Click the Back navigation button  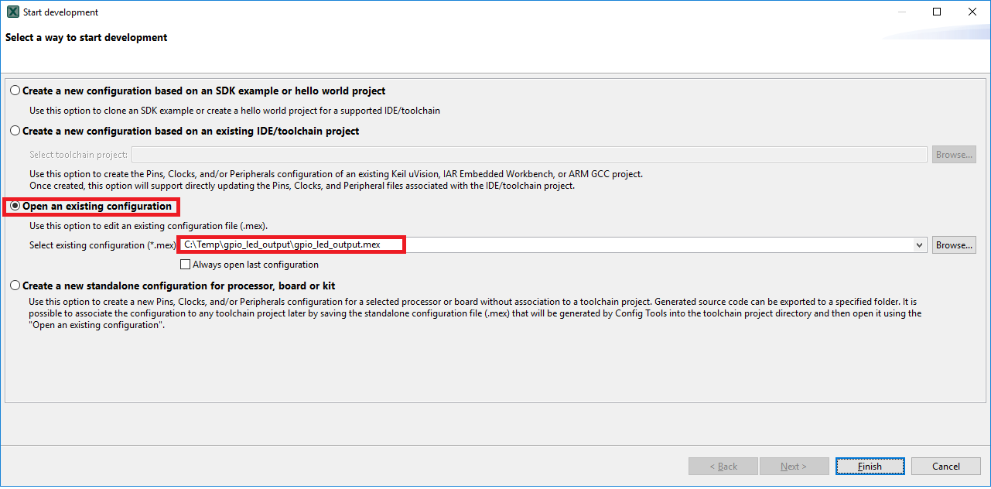click(x=723, y=467)
